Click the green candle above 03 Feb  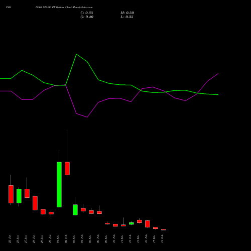click(x=75, y=210)
